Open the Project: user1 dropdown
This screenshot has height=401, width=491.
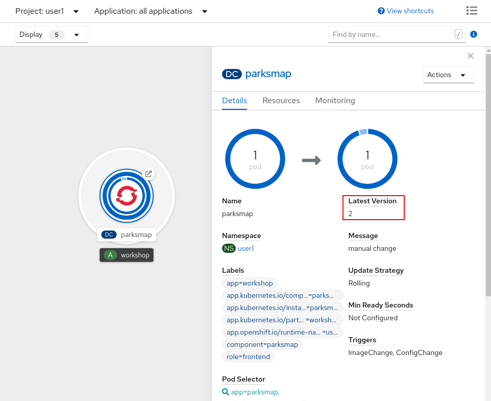(x=47, y=11)
